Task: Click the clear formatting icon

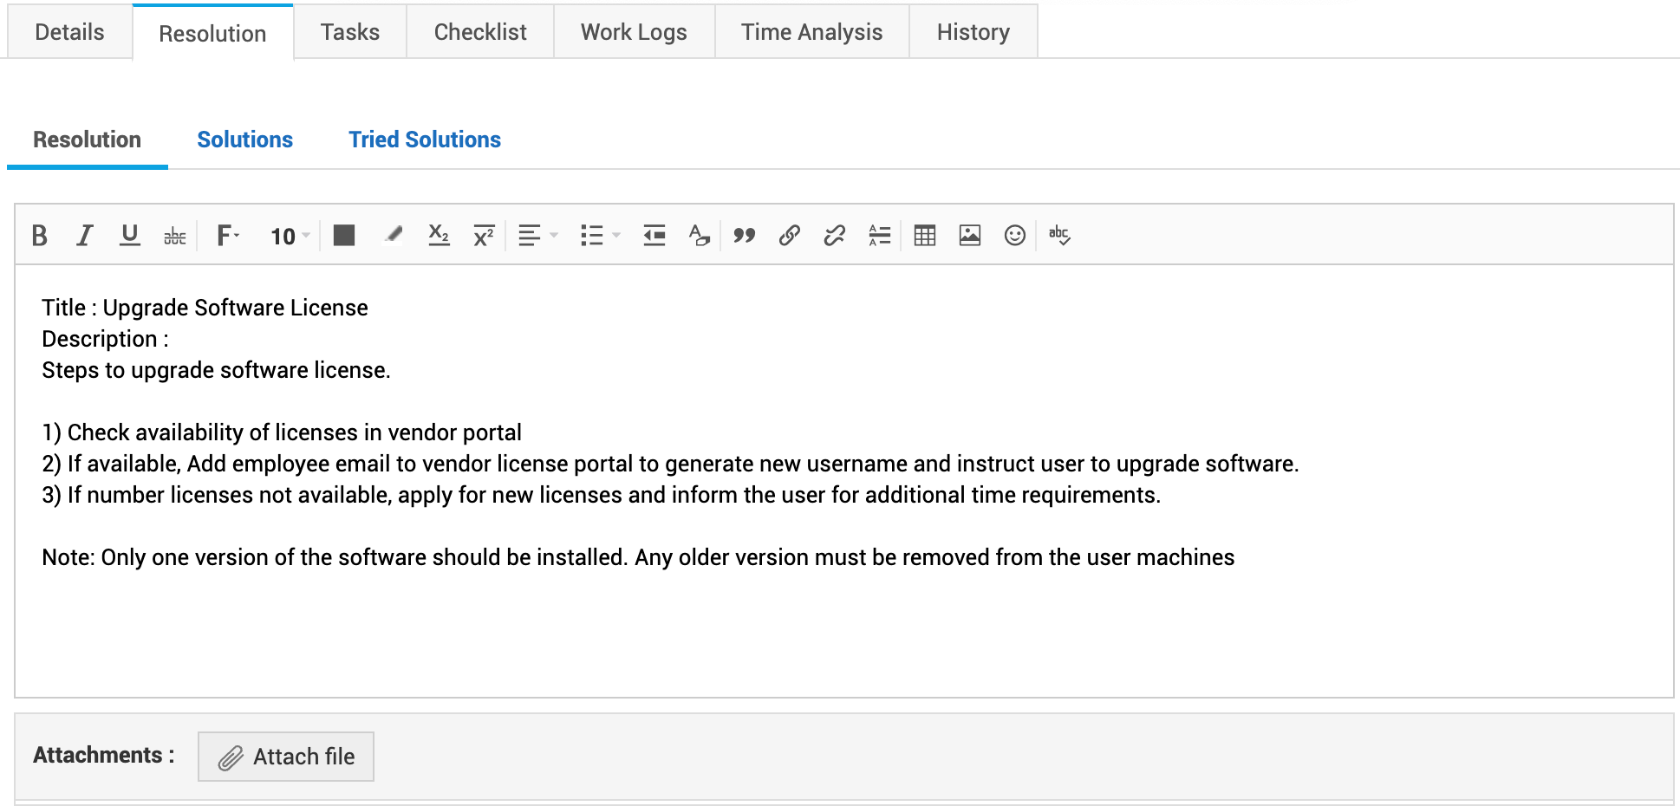Action: tap(700, 236)
